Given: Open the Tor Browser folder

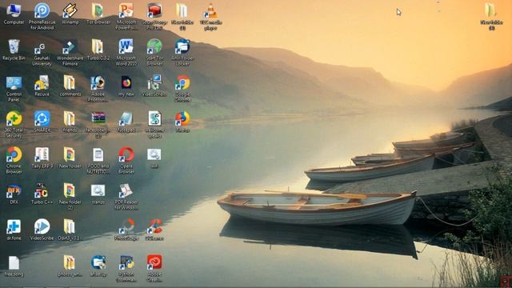Looking at the screenshot, I should (x=98, y=14).
